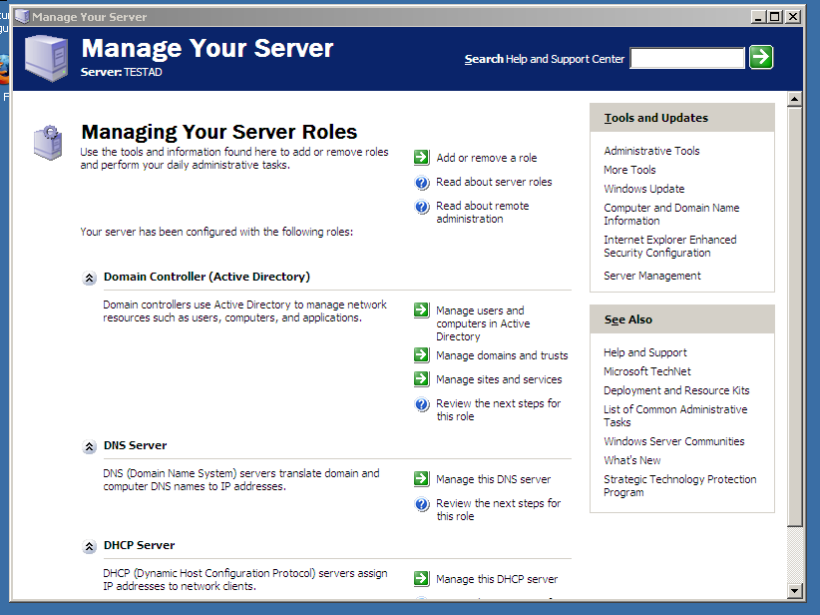
Task: Click the help icon beside Read about remote administration
Action: [422, 207]
